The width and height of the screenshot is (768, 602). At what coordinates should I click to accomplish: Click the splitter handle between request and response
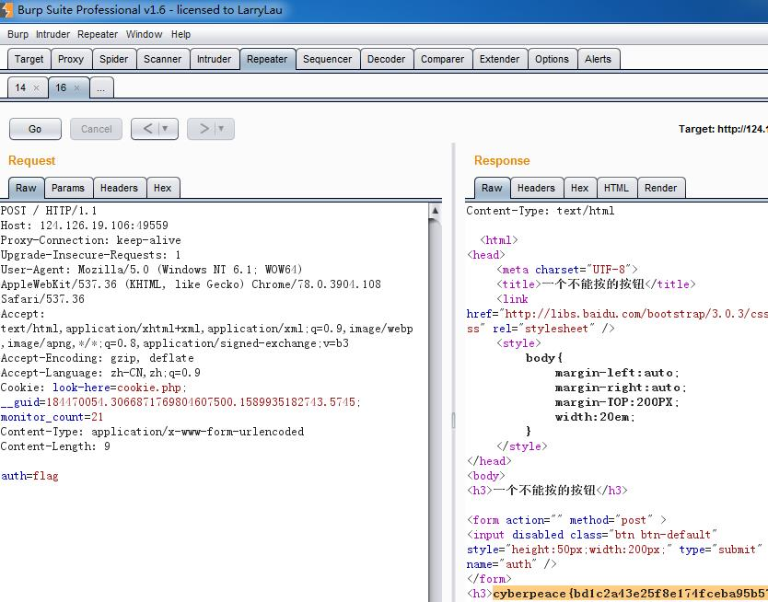(454, 421)
